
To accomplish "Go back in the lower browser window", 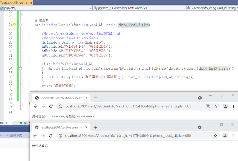I will coord(35,136).
